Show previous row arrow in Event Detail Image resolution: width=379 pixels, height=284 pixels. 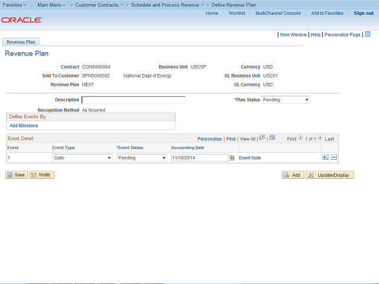tap(300, 138)
